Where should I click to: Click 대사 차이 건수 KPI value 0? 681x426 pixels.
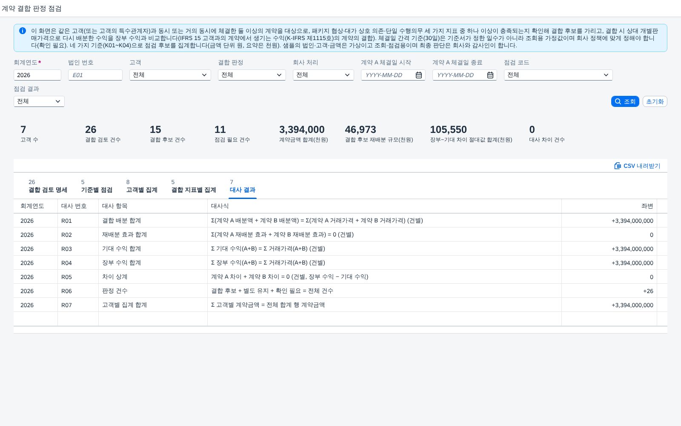(x=532, y=130)
